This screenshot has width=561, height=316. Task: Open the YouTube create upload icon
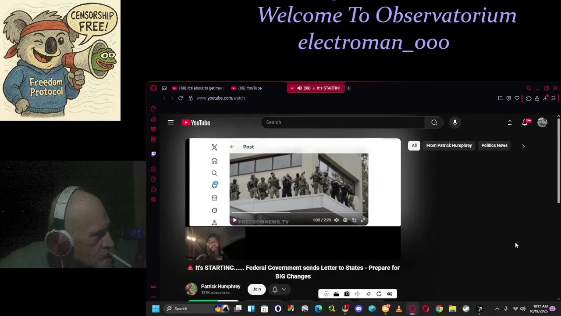(x=510, y=122)
